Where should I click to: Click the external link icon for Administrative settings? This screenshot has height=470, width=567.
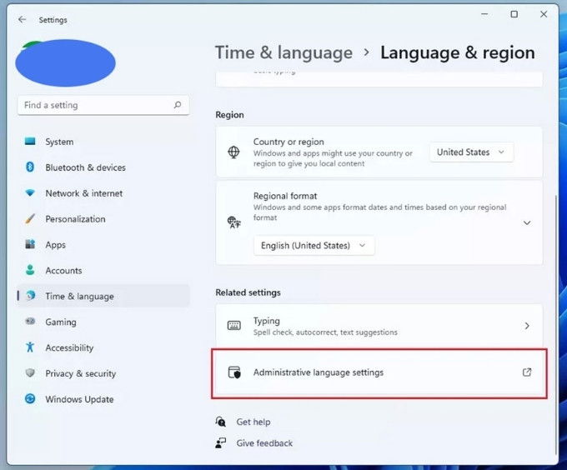pos(527,372)
